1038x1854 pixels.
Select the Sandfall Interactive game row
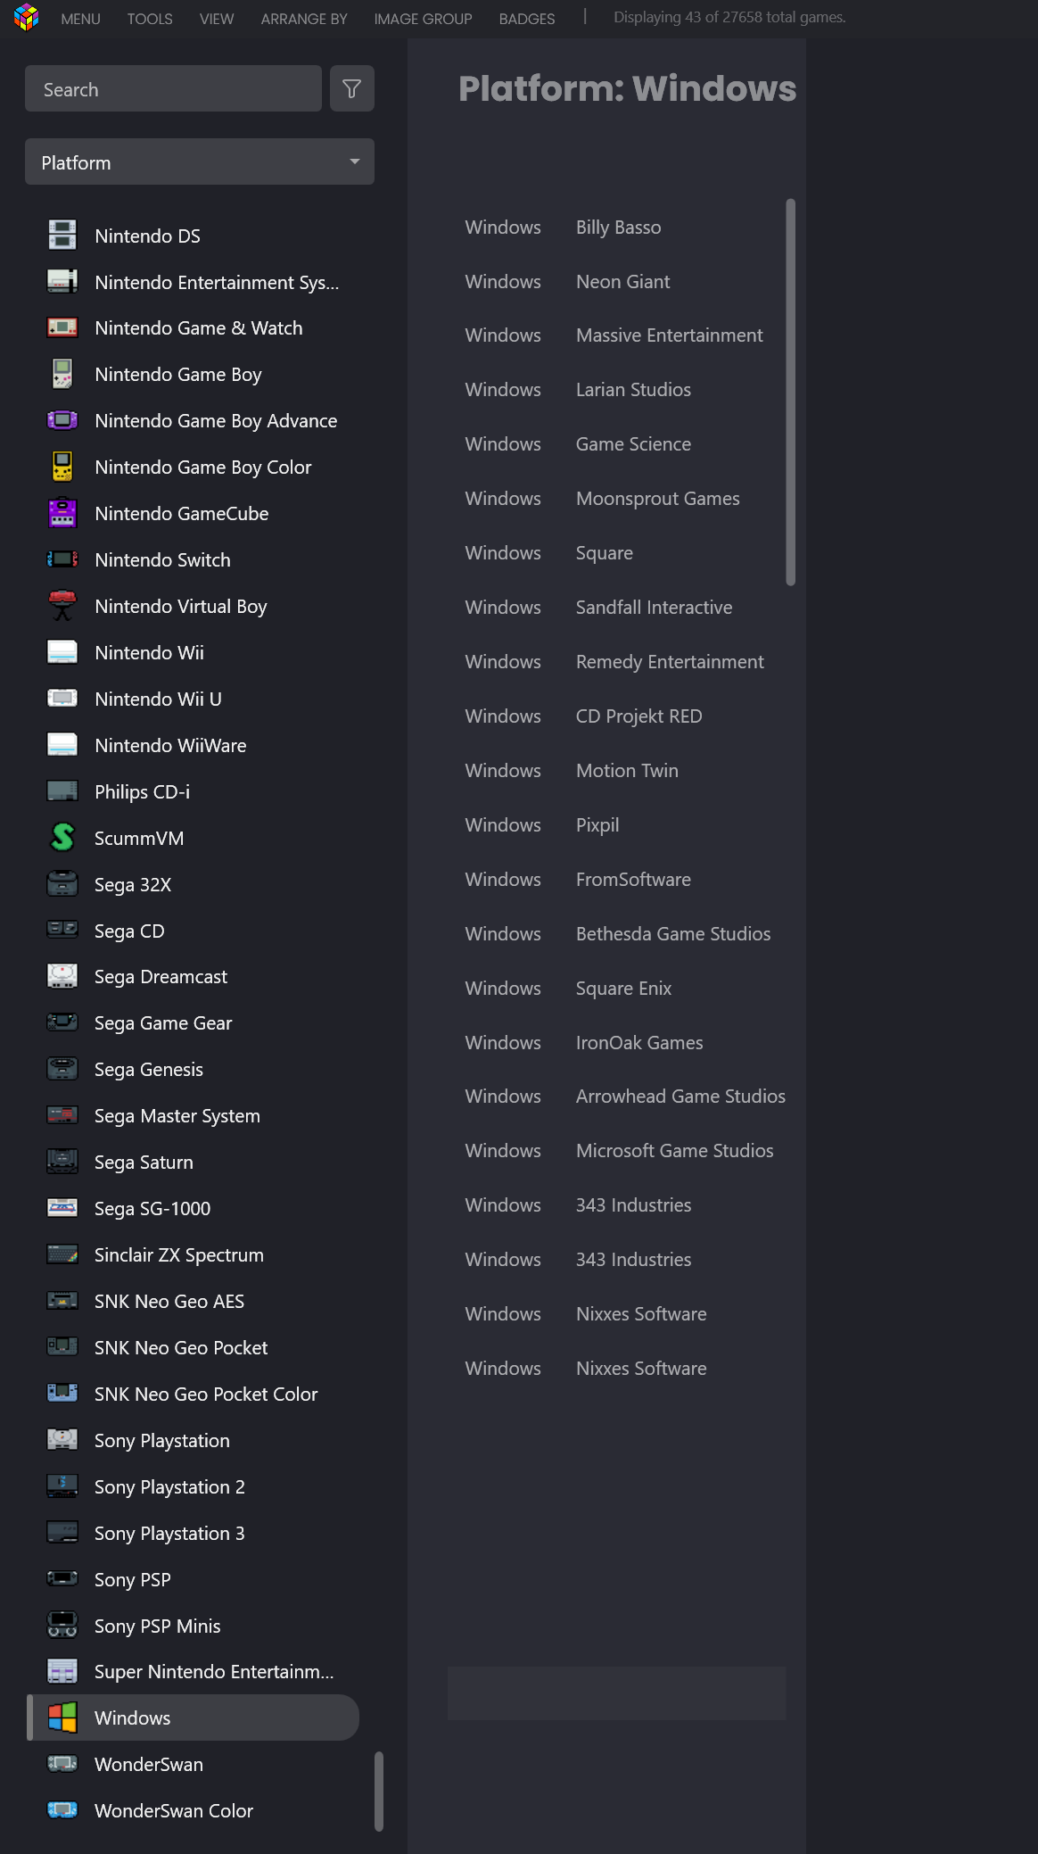[616, 608]
